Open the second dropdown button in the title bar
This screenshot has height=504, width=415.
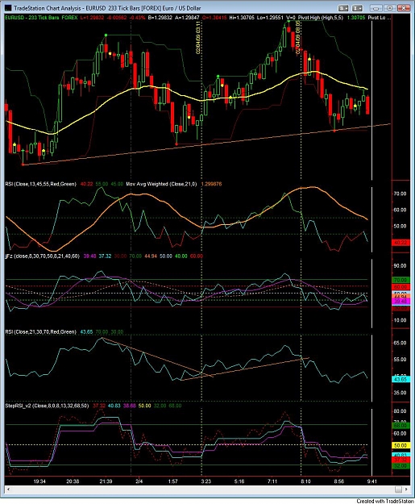tap(357, 8)
